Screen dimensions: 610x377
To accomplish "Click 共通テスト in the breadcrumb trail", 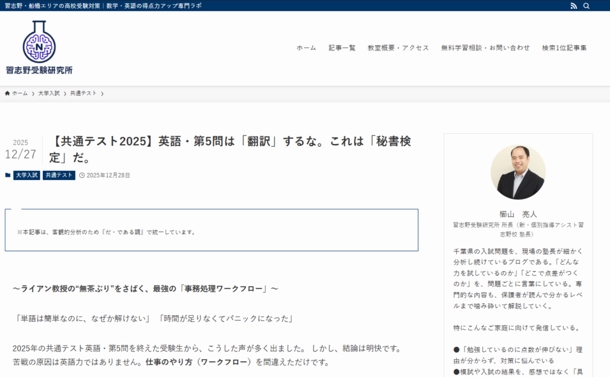I will [83, 93].
